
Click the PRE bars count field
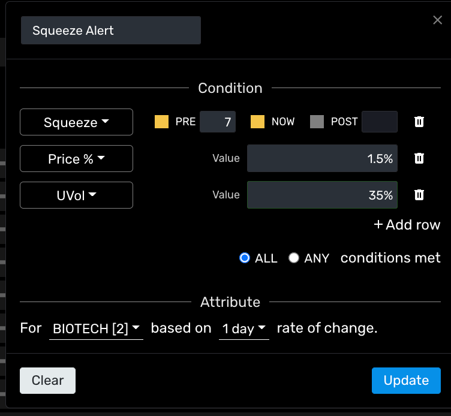click(x=217, y=122)
